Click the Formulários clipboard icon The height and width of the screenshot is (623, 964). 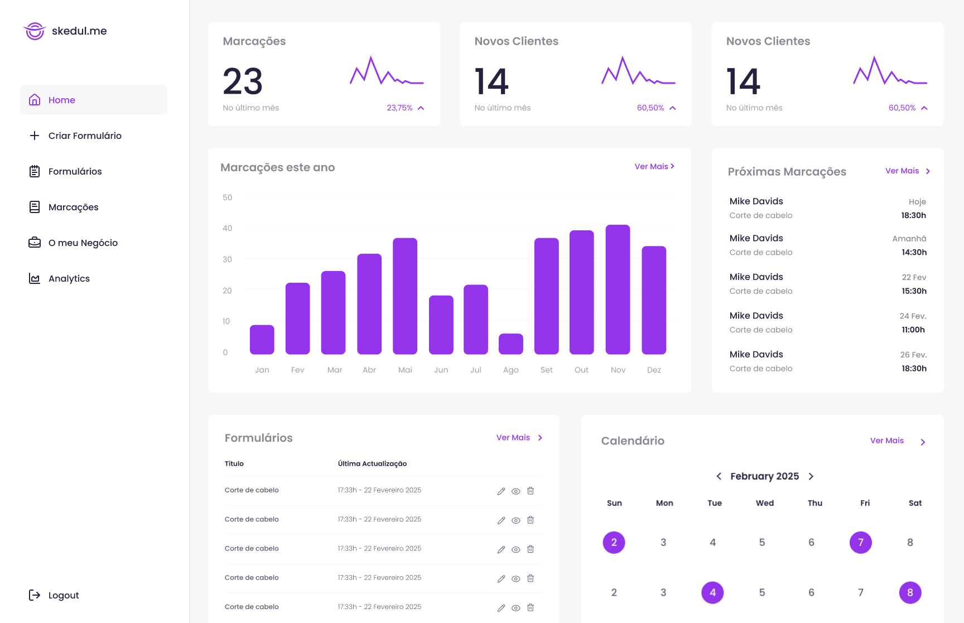pyautogui.click(x=35, y=171)
